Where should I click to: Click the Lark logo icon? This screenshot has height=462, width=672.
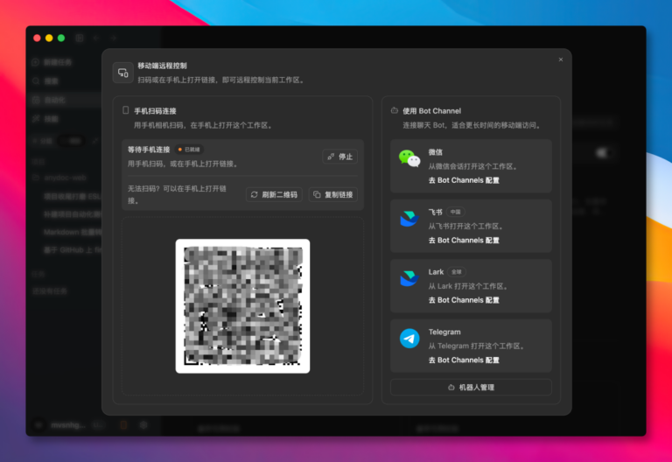tap(409, 278)
